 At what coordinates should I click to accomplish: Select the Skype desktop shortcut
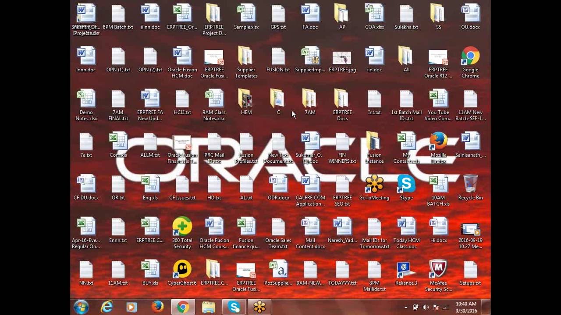pyautogui.click(x=406, y=188)
